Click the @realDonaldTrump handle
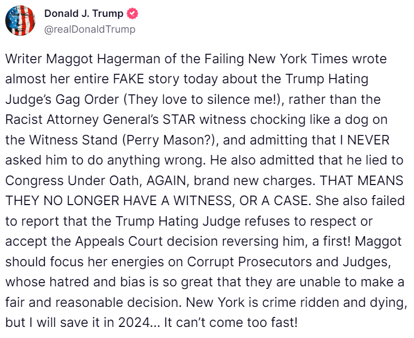Image resolution: width=414 pixels, height=338 pixels. [x=90, y=29]
